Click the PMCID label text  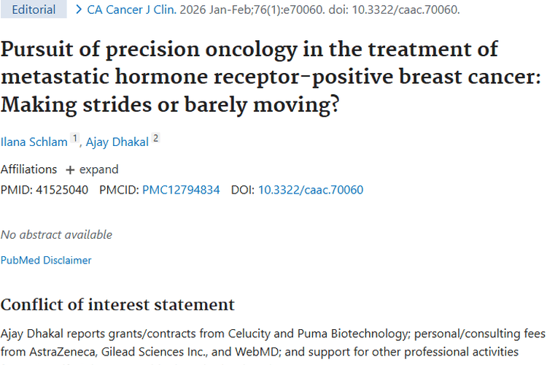[119, 190]
